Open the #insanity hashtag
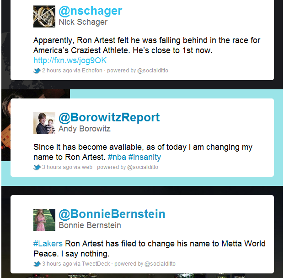Image resolution: width=284 pixels, height=278 pixels. tap(145, 157)
